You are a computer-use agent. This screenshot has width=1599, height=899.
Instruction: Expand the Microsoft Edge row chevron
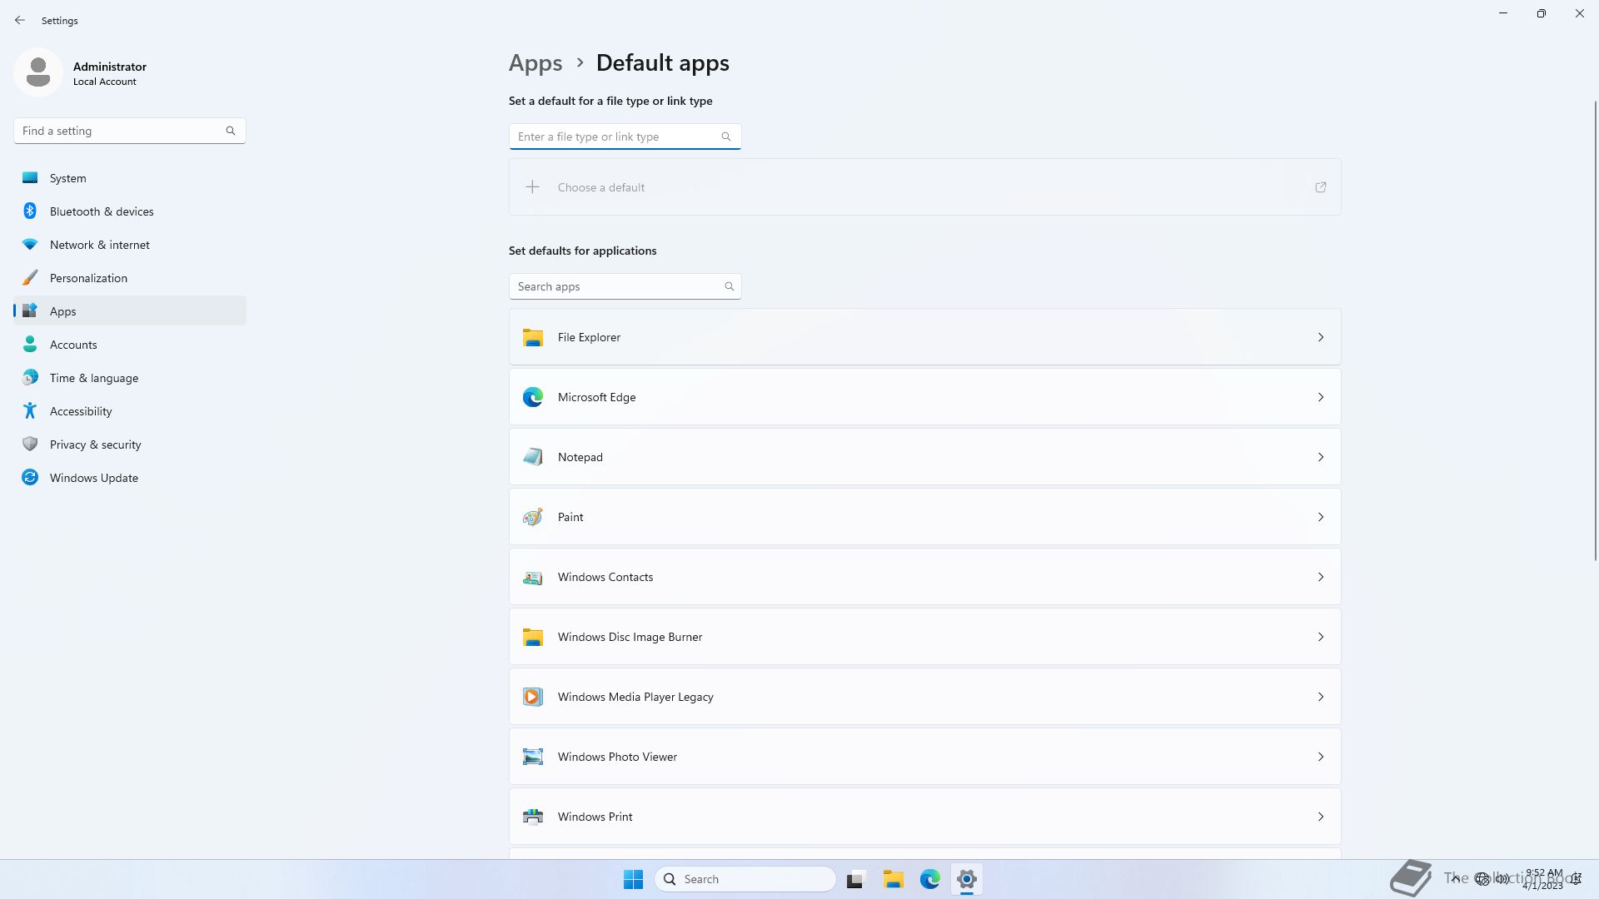point(1321,397)
